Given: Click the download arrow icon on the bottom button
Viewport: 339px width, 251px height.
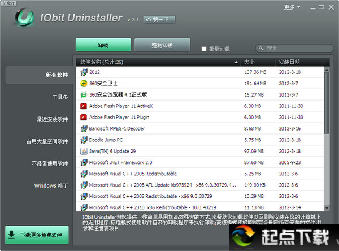Looking at the screenshot, I should coord(11,235).
